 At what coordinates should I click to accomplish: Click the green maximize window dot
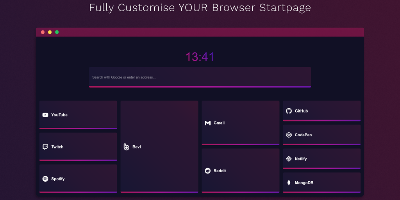[57, 32]
